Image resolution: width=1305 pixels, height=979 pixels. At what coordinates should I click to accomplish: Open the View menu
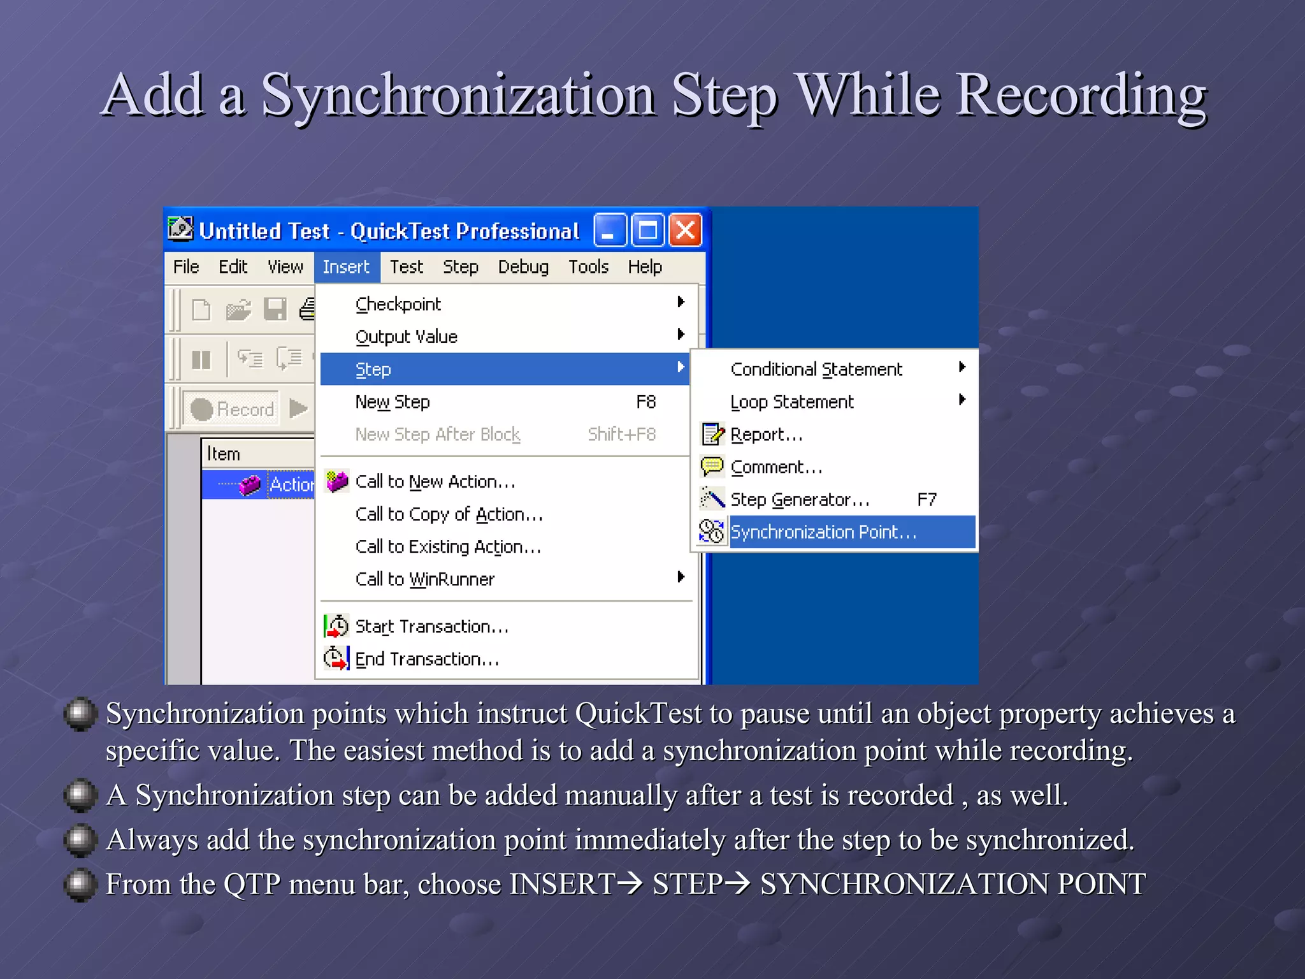[x=285, y=266]
